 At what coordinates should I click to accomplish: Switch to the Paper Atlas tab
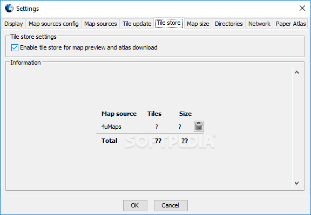pos(291,24)
